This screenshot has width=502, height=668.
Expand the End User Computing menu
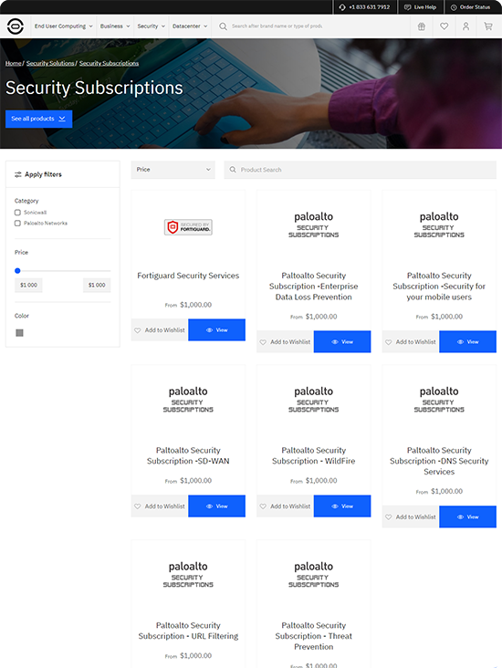click(x=64, y=26)
